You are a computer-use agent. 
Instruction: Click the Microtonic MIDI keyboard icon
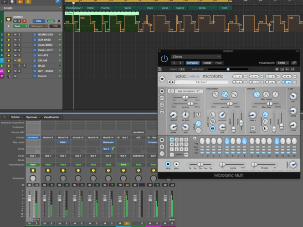coord(282,69)
